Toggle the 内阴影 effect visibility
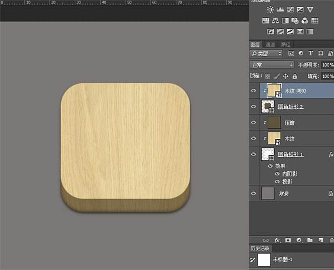Screen dimensions: 334x270 tap(277, 174)
